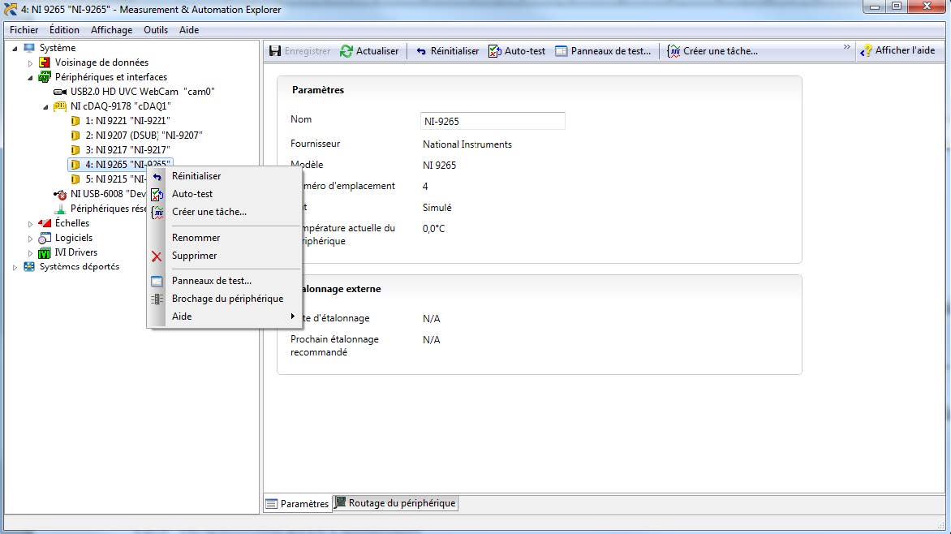Switch to the Paramètres tab

coord(298,504)
